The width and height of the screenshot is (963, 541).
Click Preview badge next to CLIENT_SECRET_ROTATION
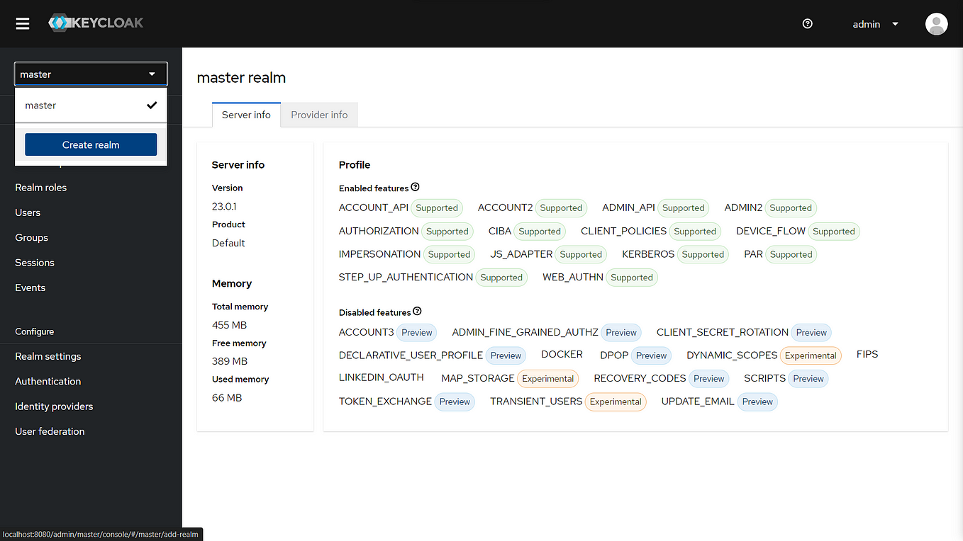tap(811, 333)
